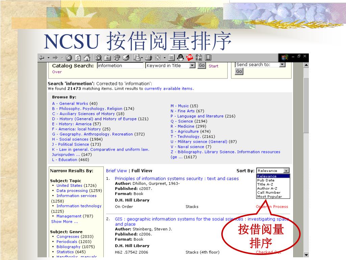Click the QQ penguin toolbar icon
This screenshot has width=346, height=260.
(180, 58)
